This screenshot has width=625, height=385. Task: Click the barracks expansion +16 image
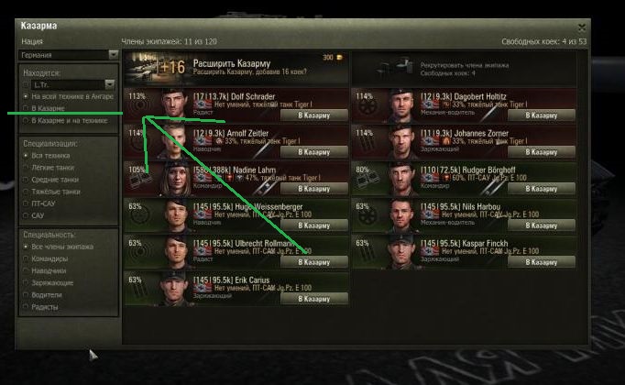pos(158,67)
